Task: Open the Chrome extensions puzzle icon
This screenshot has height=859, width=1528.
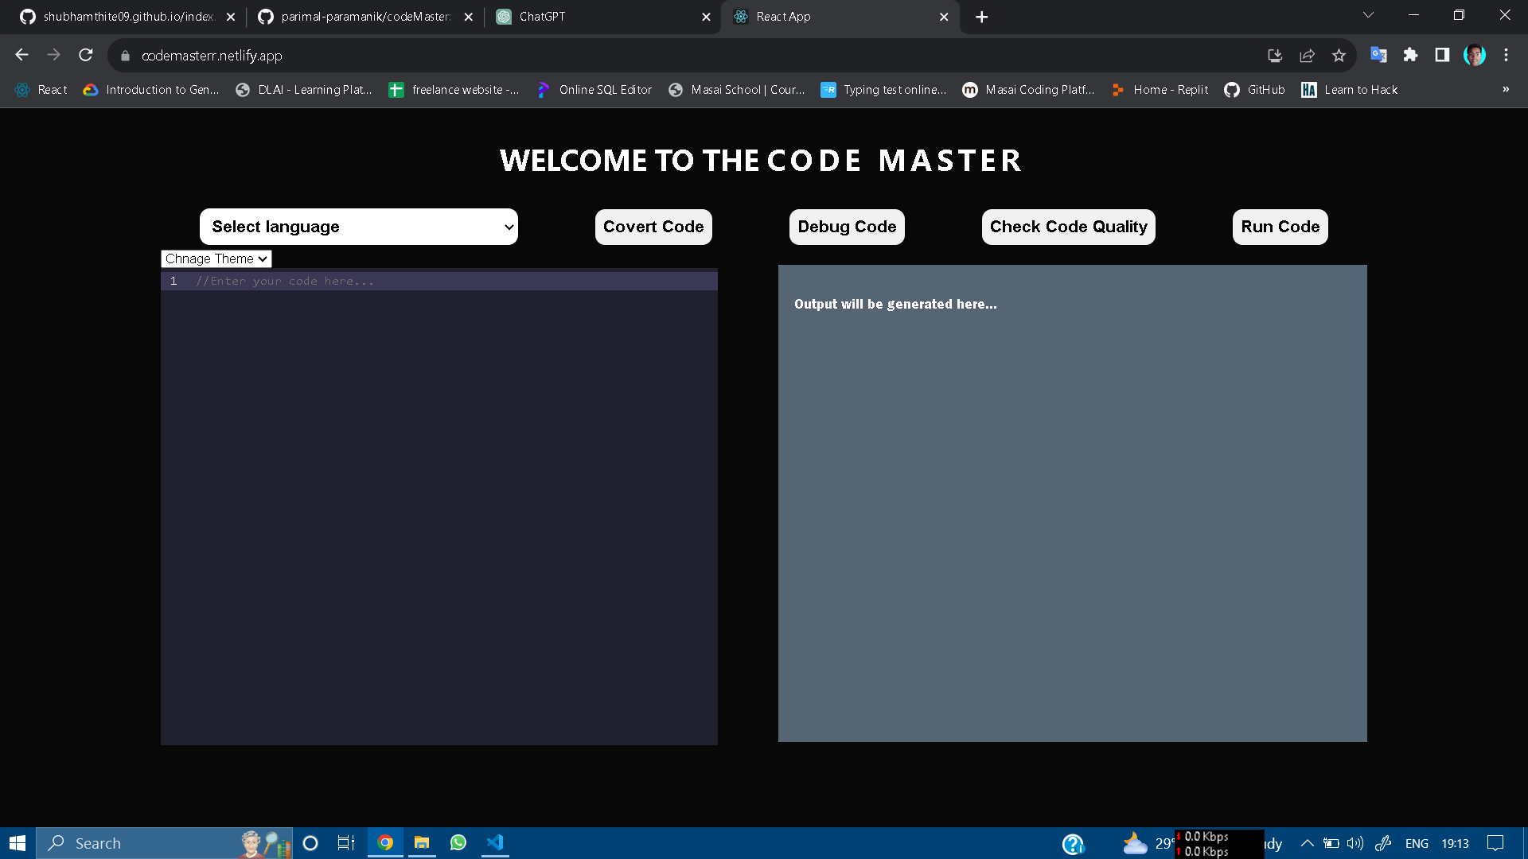Action: click(1410, 55)
